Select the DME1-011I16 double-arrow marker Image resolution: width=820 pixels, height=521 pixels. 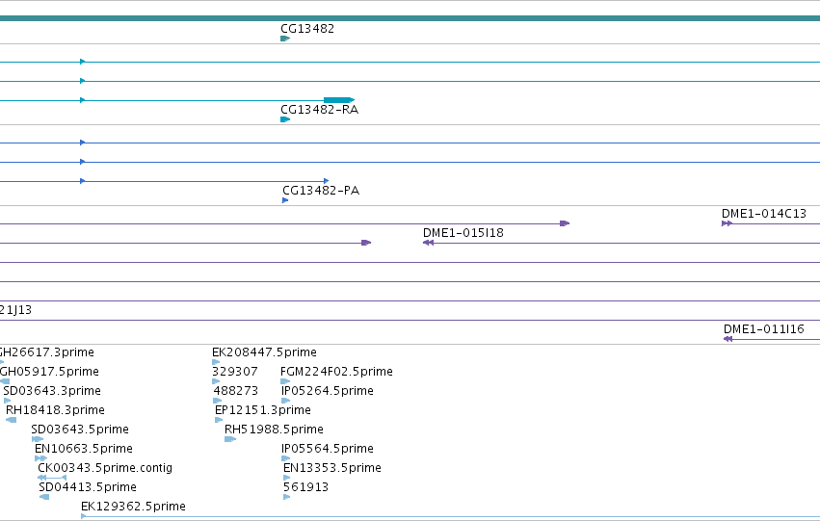click(727, 339)
